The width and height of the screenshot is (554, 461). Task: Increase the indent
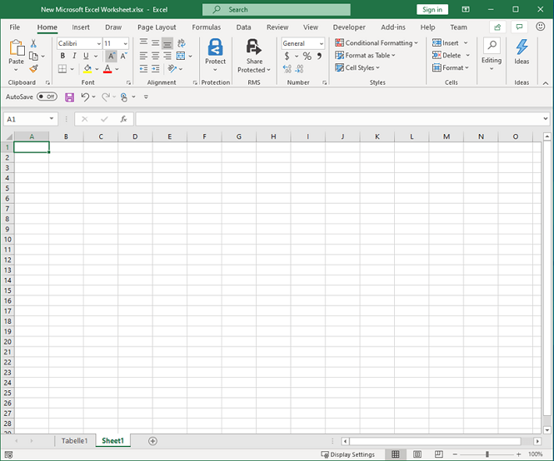(156, 69)
